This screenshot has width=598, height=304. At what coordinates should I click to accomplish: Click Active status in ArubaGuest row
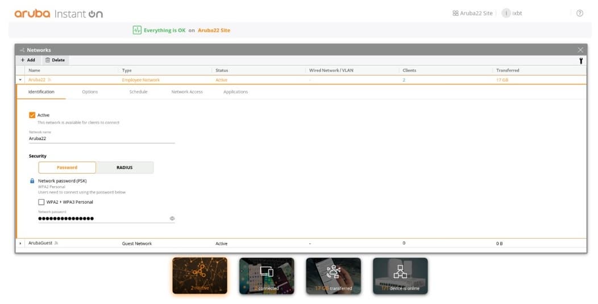coord(221,243)
